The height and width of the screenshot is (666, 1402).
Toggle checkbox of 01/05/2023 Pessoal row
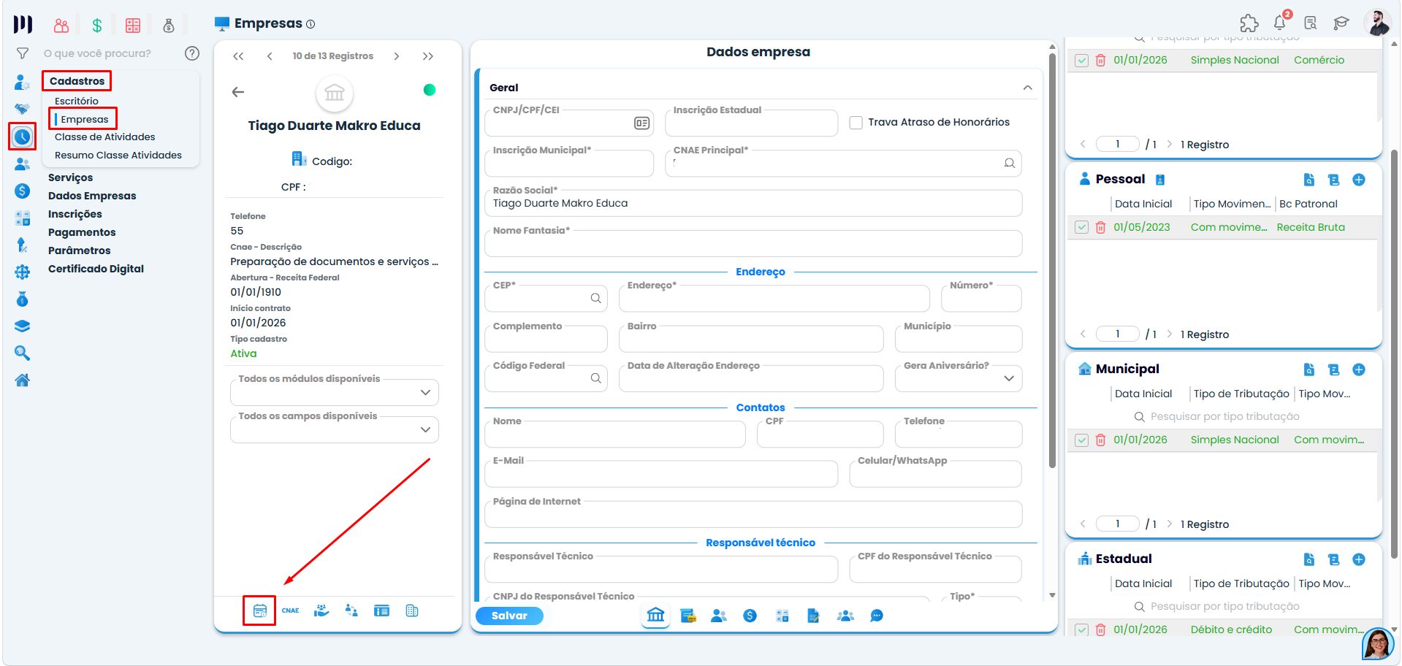click(1082, 227)
